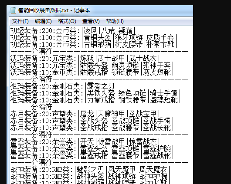Click the text 幽灵项链

pos(126,65)
